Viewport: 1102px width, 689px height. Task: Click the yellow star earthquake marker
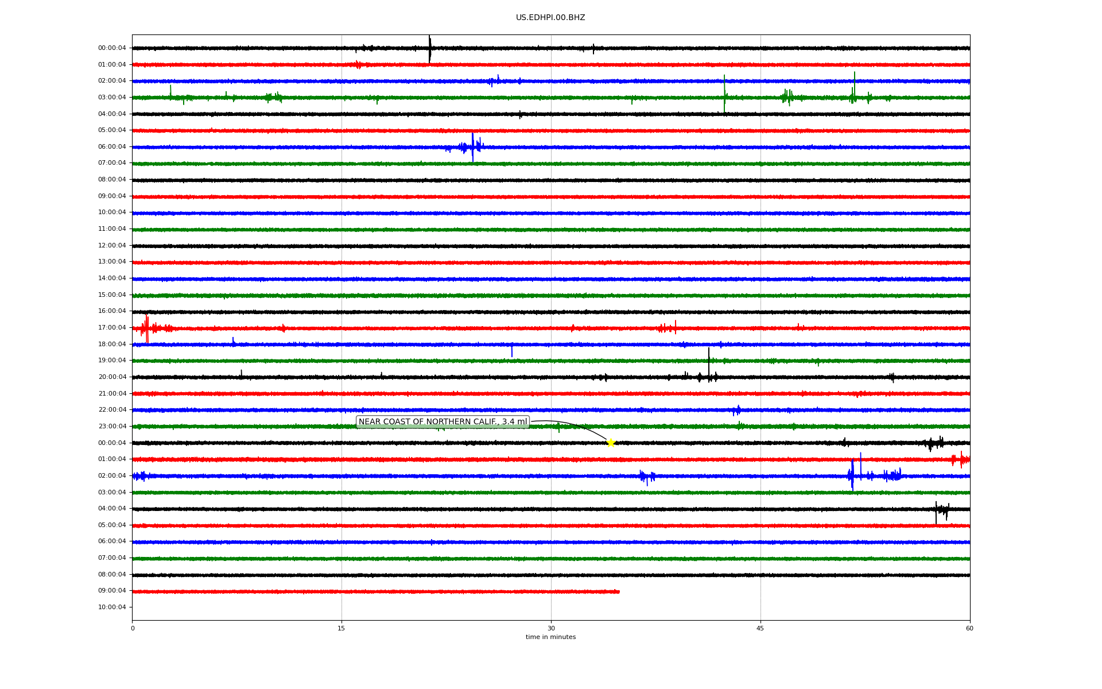click(x=611, y=443)
